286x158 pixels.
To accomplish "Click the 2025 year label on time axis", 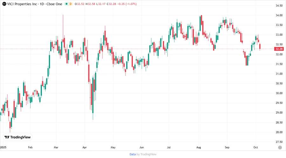I will click(x=3, y=148).
